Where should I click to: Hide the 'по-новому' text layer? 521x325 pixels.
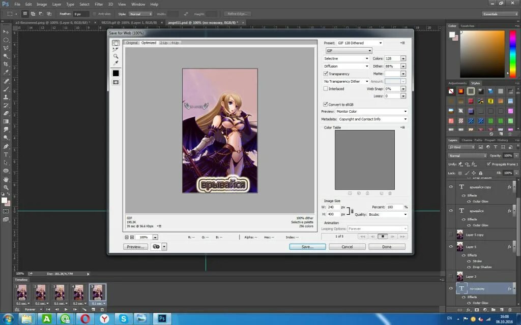[451, 288]
